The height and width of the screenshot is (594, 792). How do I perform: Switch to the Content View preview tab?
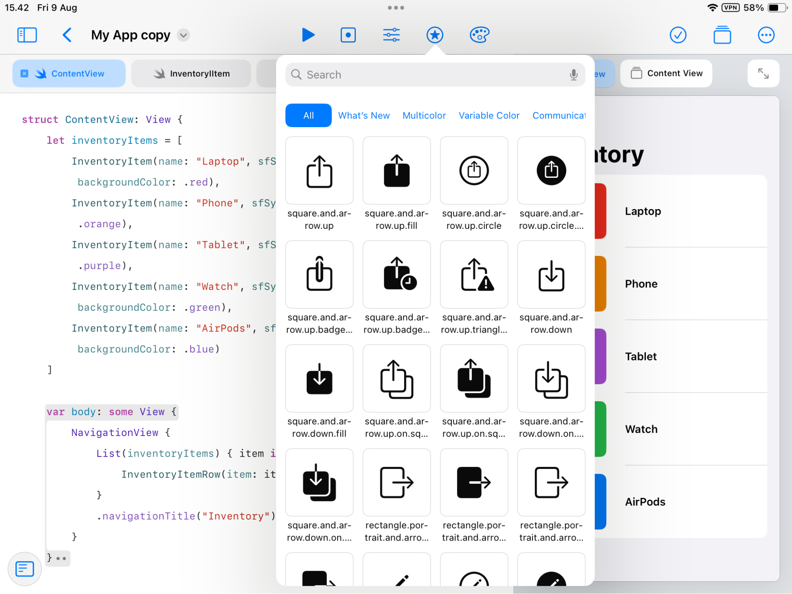[x=666, y=73]
